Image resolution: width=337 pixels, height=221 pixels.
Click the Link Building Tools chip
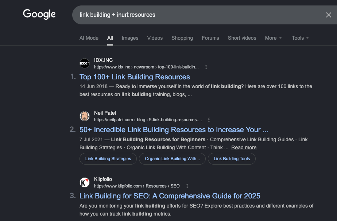[232, 159]
